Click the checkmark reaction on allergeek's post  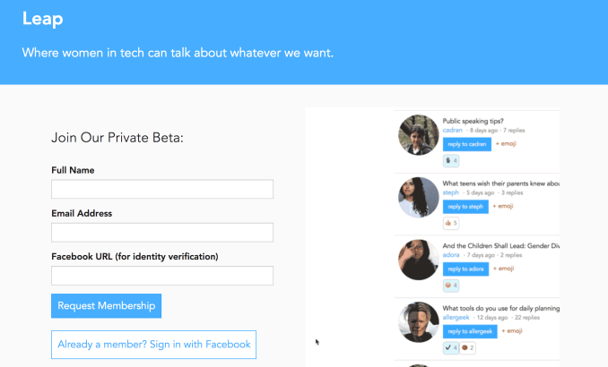(451, 347)
